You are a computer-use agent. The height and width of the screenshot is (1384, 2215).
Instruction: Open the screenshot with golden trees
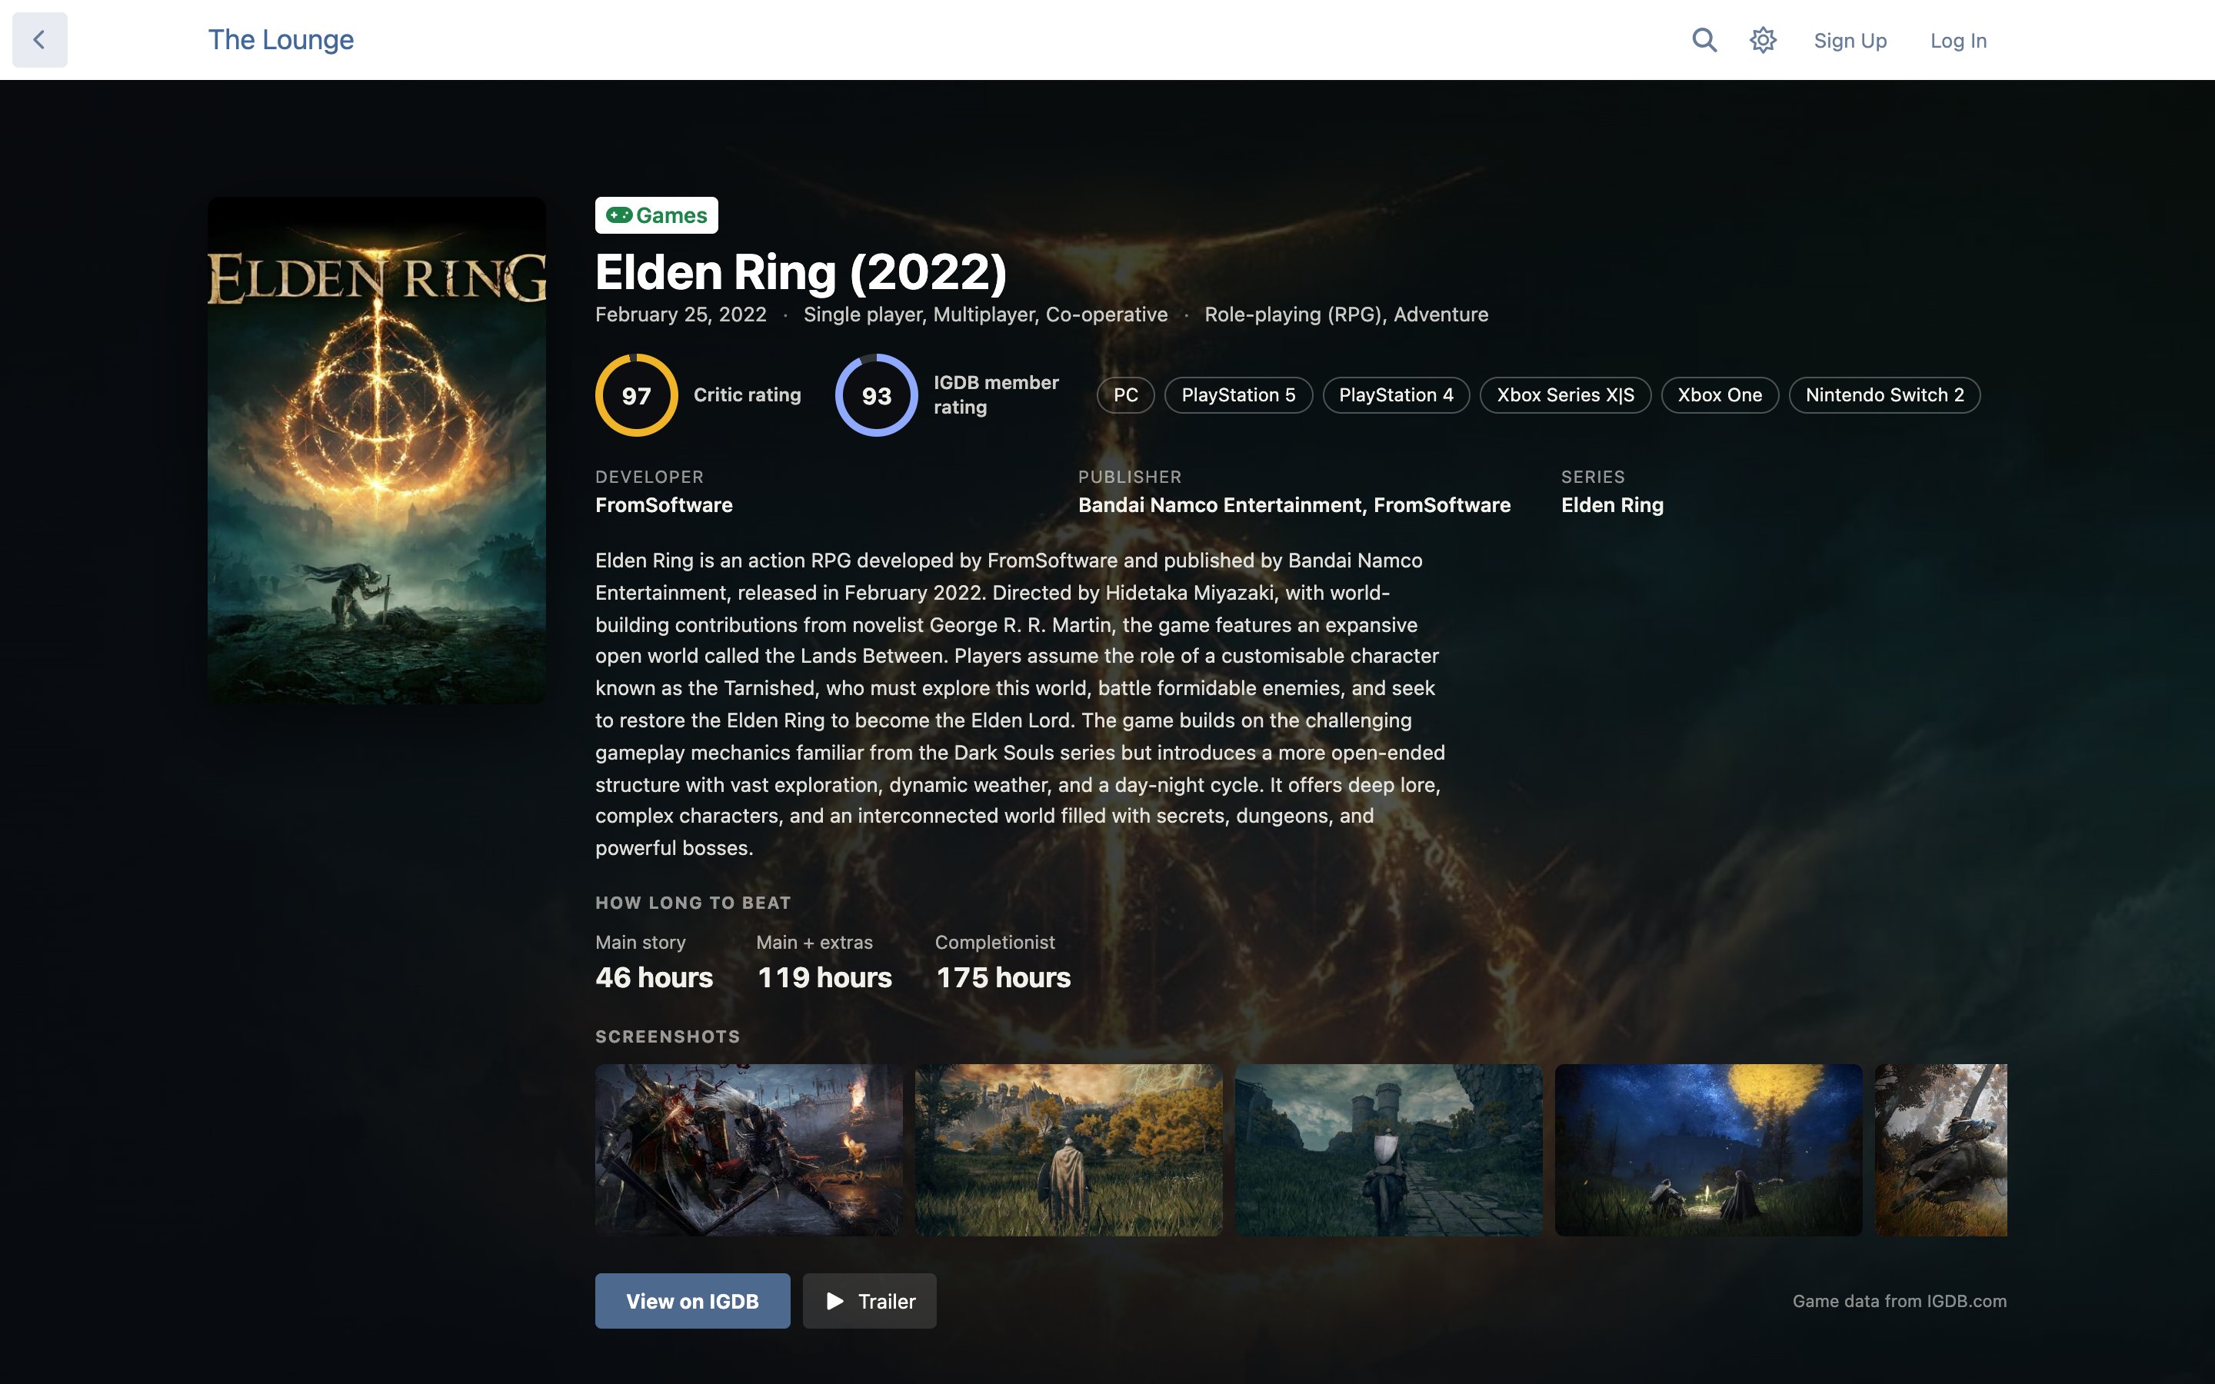[1068, 1149]
